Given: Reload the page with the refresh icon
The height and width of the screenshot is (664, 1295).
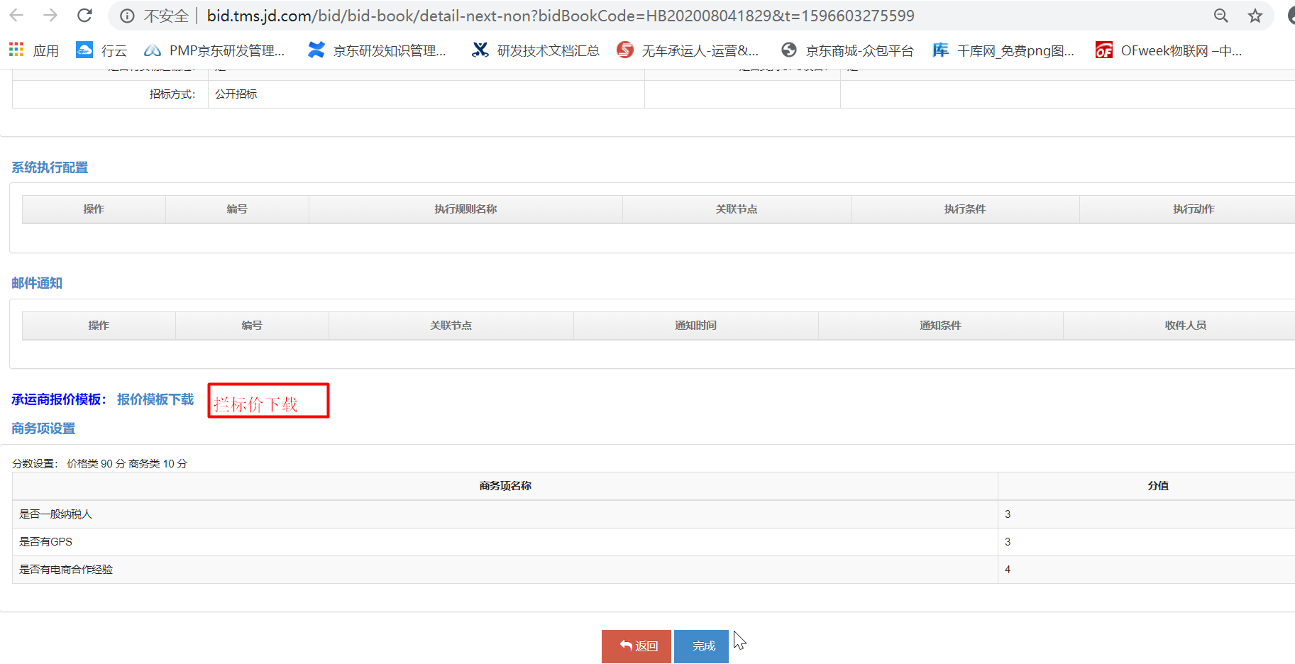Looking at the screenshot, I should [84, 16].
